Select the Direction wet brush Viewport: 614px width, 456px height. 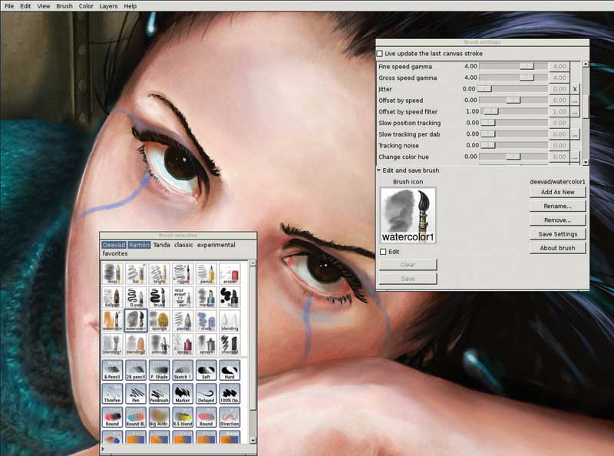click(x=229, y=417)
